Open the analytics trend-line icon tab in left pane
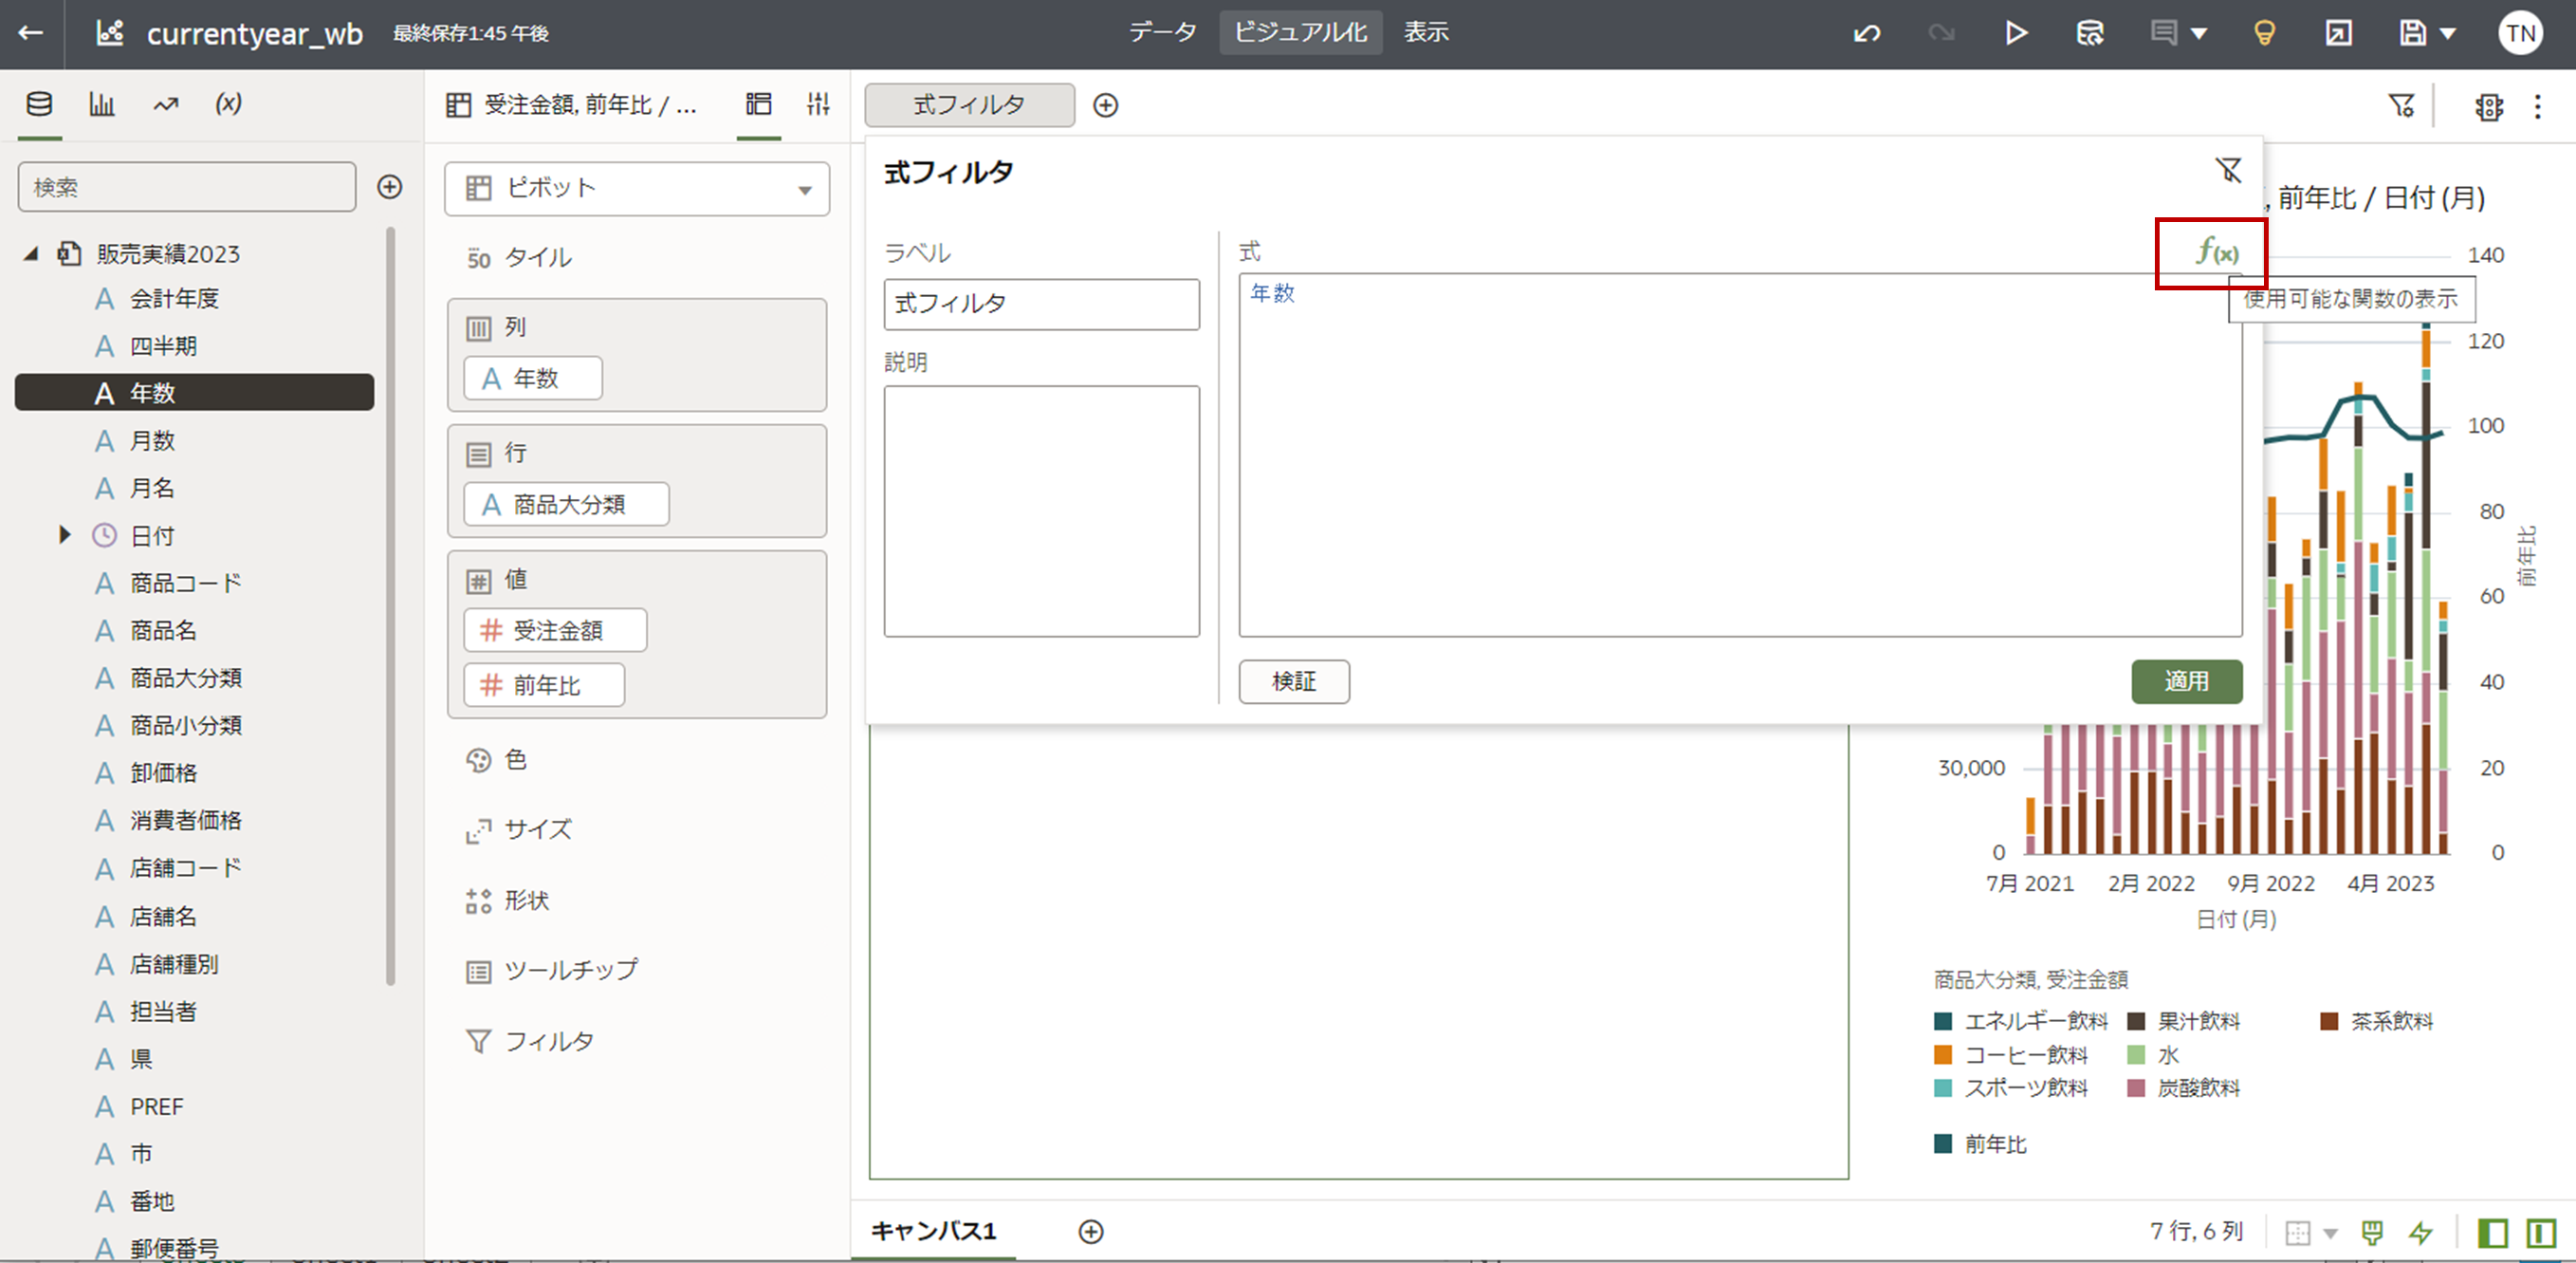The width and height of the screenshot is (2576, 1263). 165,104
